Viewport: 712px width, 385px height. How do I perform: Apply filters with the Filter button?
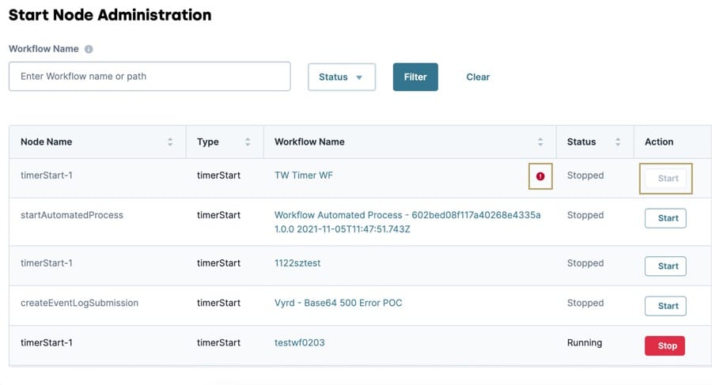(x=415, y=77)
